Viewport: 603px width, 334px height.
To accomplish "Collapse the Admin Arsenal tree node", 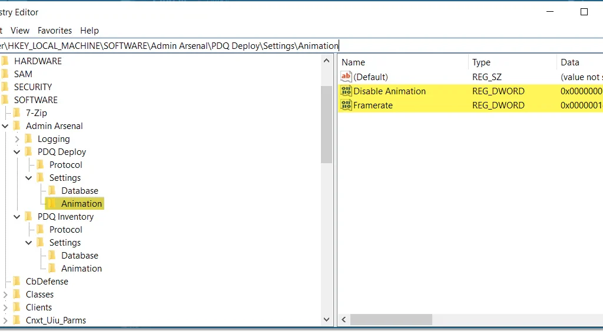I will [5, 126].
